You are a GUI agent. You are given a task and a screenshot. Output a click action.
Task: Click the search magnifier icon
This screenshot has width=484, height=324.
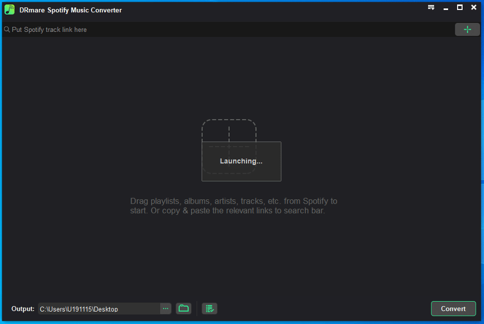pos(7,29)
